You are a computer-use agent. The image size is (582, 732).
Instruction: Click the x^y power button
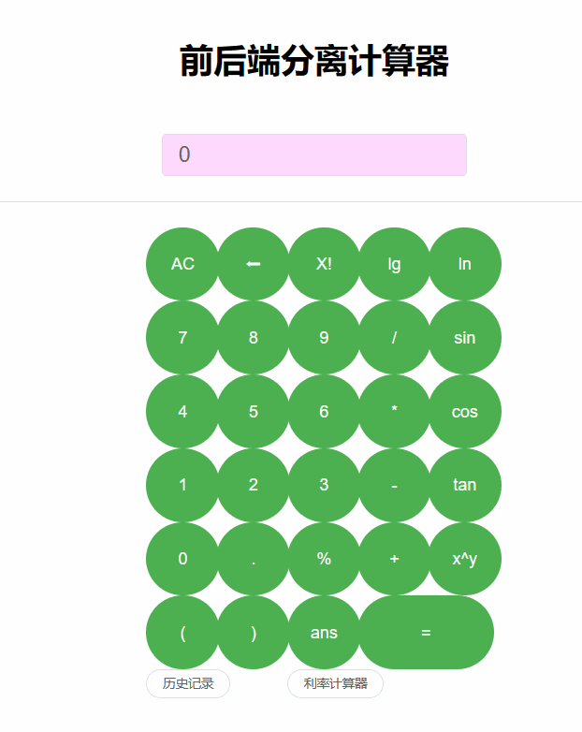point(464,558)
